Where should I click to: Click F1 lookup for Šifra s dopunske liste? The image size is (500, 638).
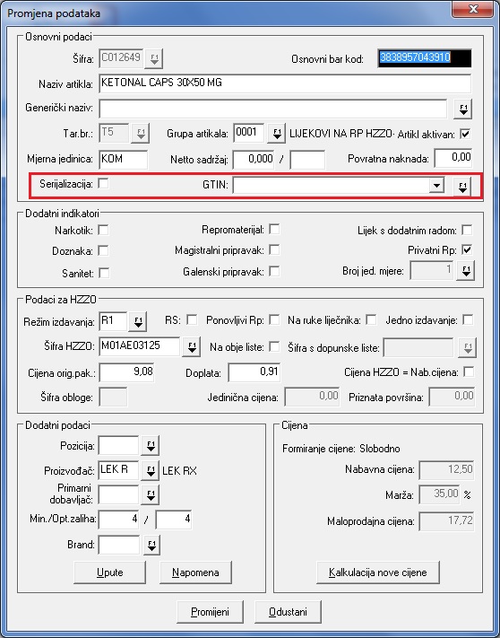click(x=468, y=347)
